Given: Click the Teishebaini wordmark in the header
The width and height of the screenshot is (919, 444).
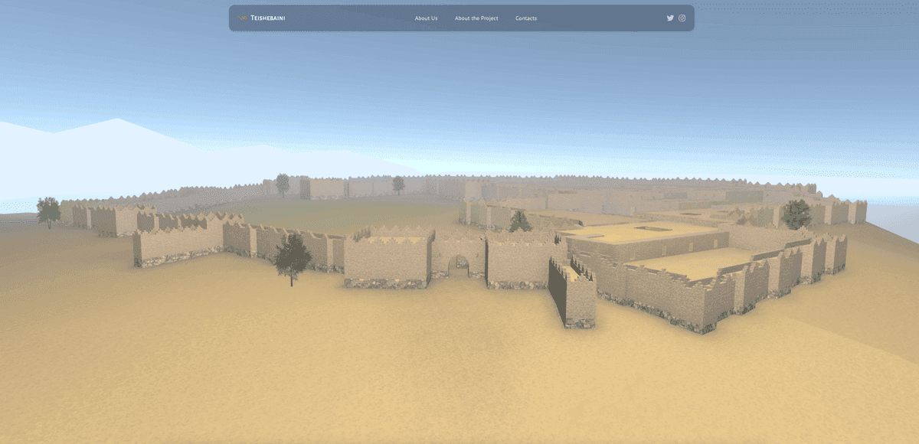Looking at the screenshot, I should click(x=267, y=16).
